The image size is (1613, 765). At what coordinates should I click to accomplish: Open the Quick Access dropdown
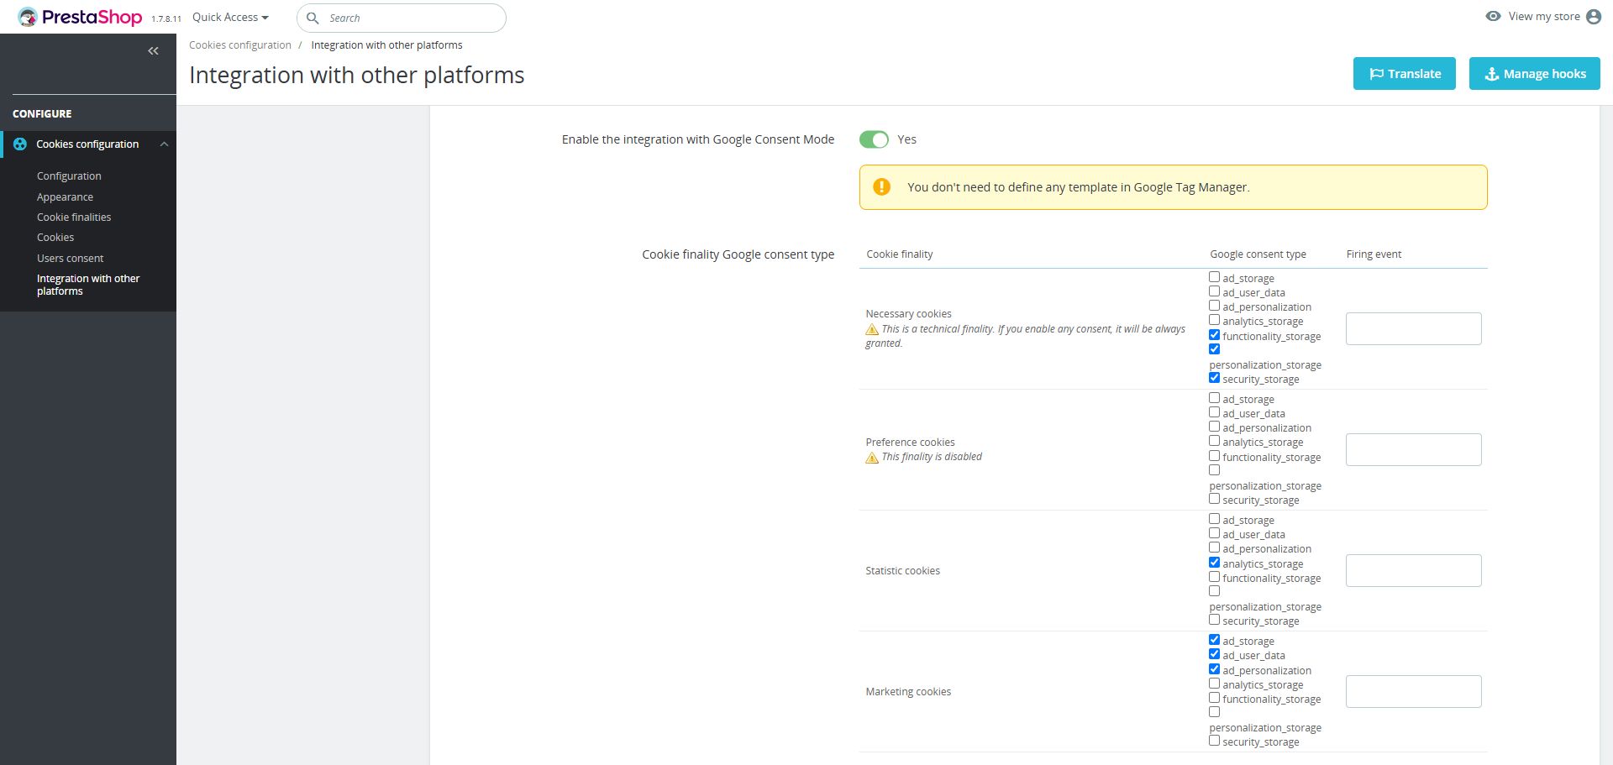click(x=230, y=18)
